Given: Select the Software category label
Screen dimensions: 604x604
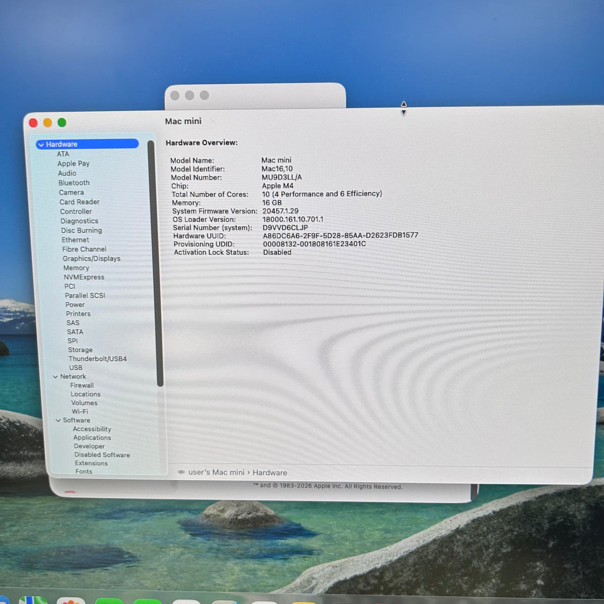Looking at the screenshot, I should [x=77, y=420].
